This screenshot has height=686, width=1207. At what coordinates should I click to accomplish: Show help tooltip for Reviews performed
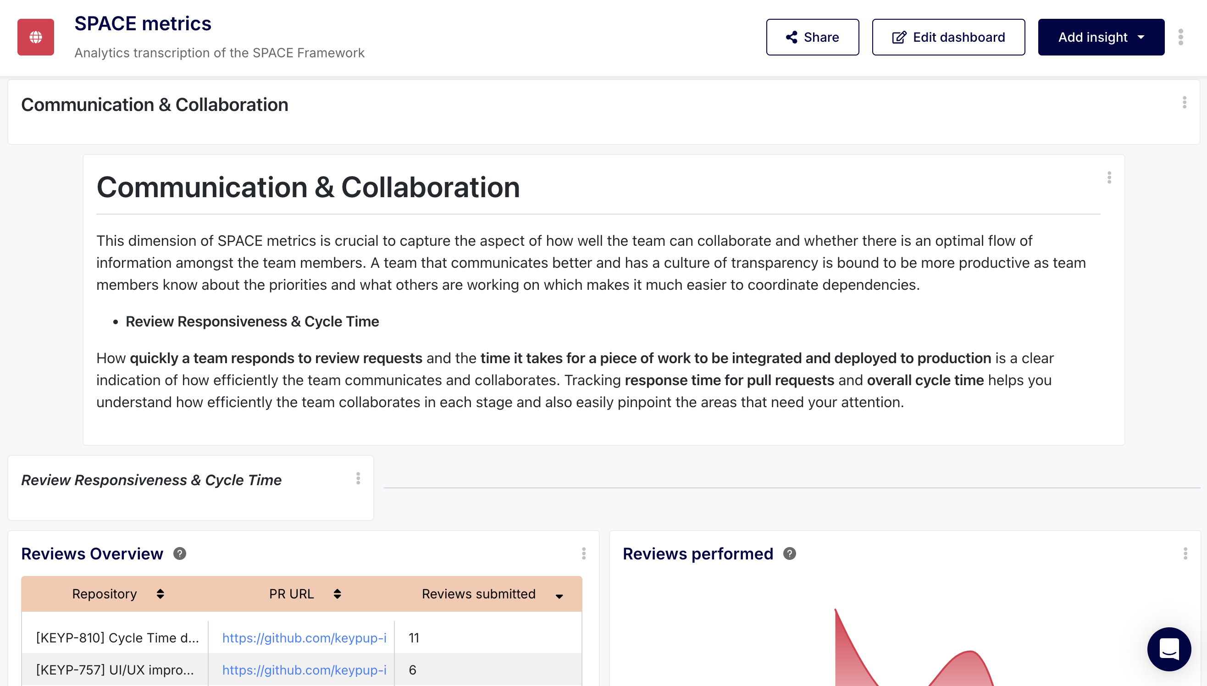790,553
